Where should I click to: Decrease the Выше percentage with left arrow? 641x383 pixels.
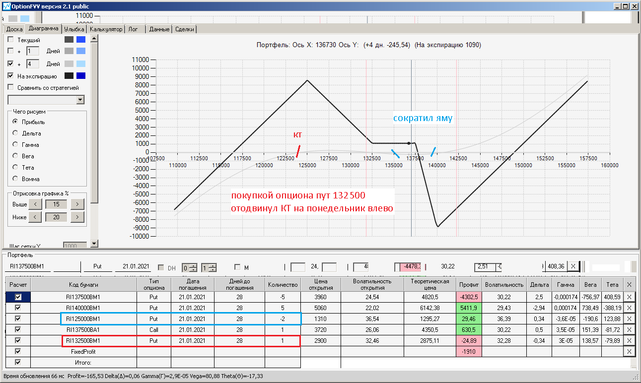tap(35, 204)
